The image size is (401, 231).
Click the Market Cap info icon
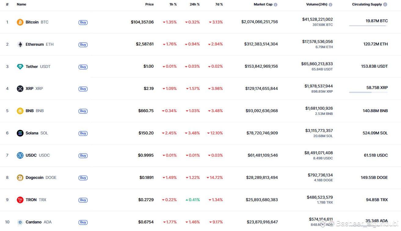pyautogui.click(x=275, y=5)
